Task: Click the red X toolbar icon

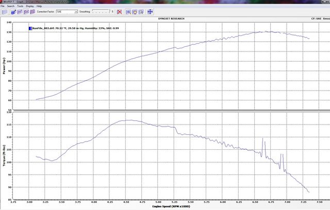Action: tap(119, 12)
